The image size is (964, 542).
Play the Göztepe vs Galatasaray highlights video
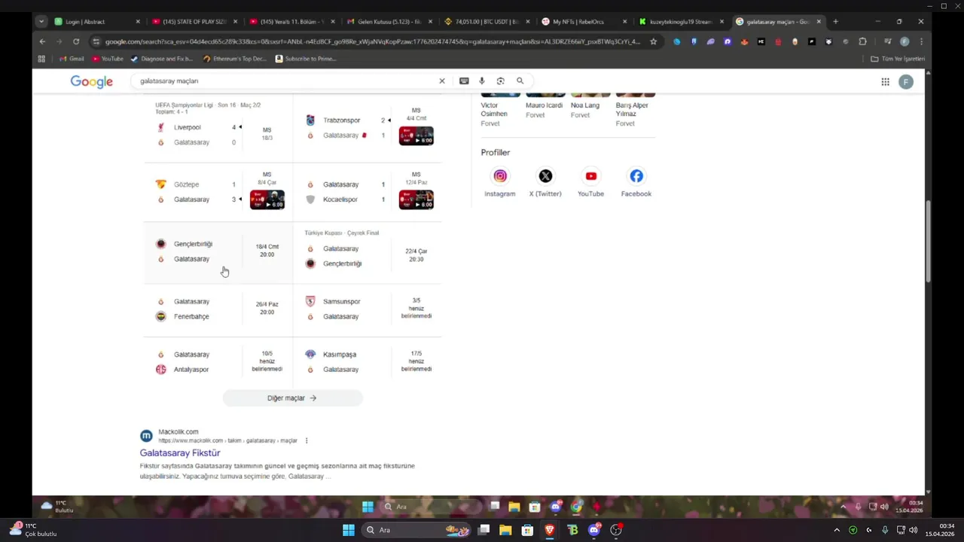click(267, 200)
